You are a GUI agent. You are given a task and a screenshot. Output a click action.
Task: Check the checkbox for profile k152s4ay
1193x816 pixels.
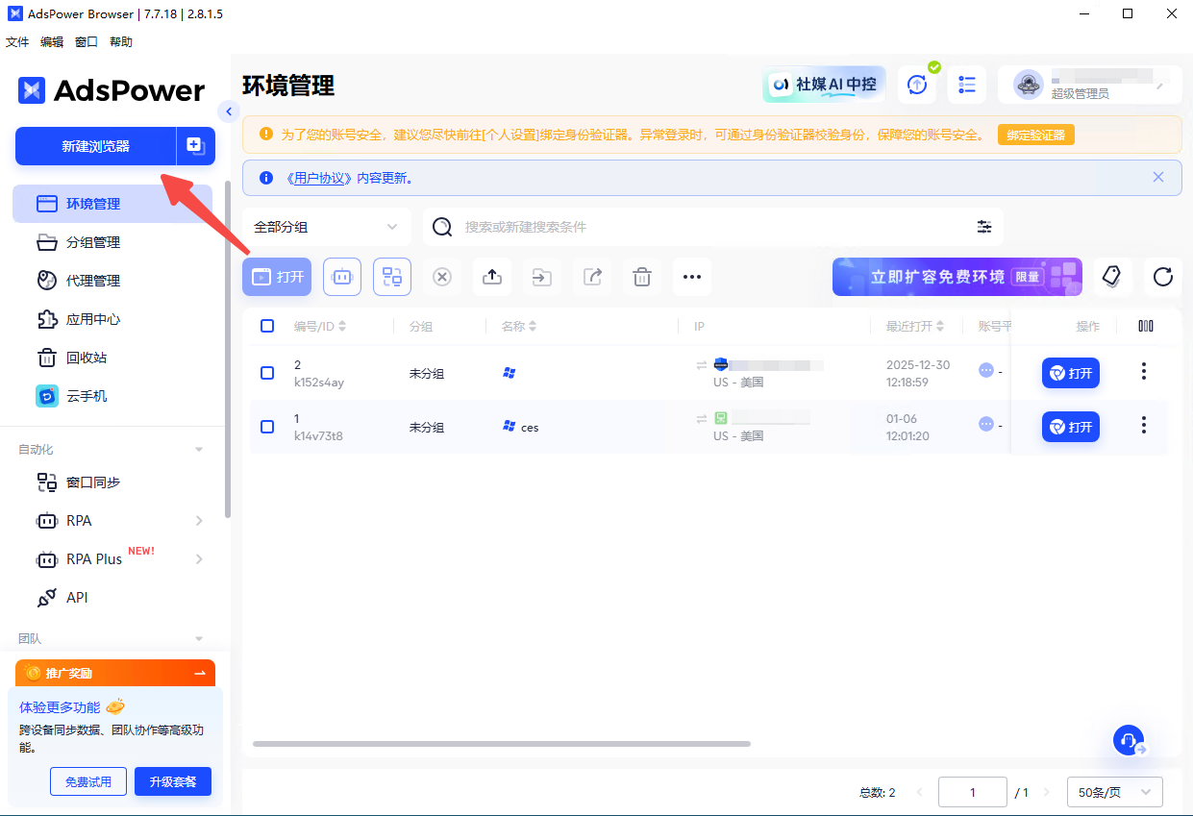tap(267, 373)
